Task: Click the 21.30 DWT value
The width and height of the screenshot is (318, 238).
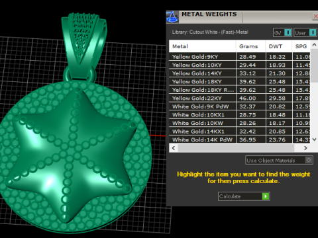Action: click(x=277, y=73)
